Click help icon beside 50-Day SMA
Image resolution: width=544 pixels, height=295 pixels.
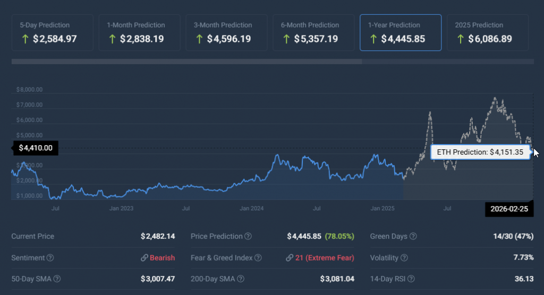click(57, 279)
